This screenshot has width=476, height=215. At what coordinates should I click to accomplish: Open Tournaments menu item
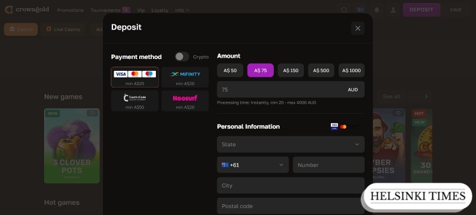pyautogui.click(x=106, y=10)
